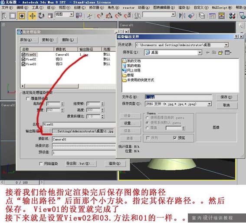This screenshot has width=246, height=223.
Task: Open the Curve Editor icon
Action: tap(212, 16)
